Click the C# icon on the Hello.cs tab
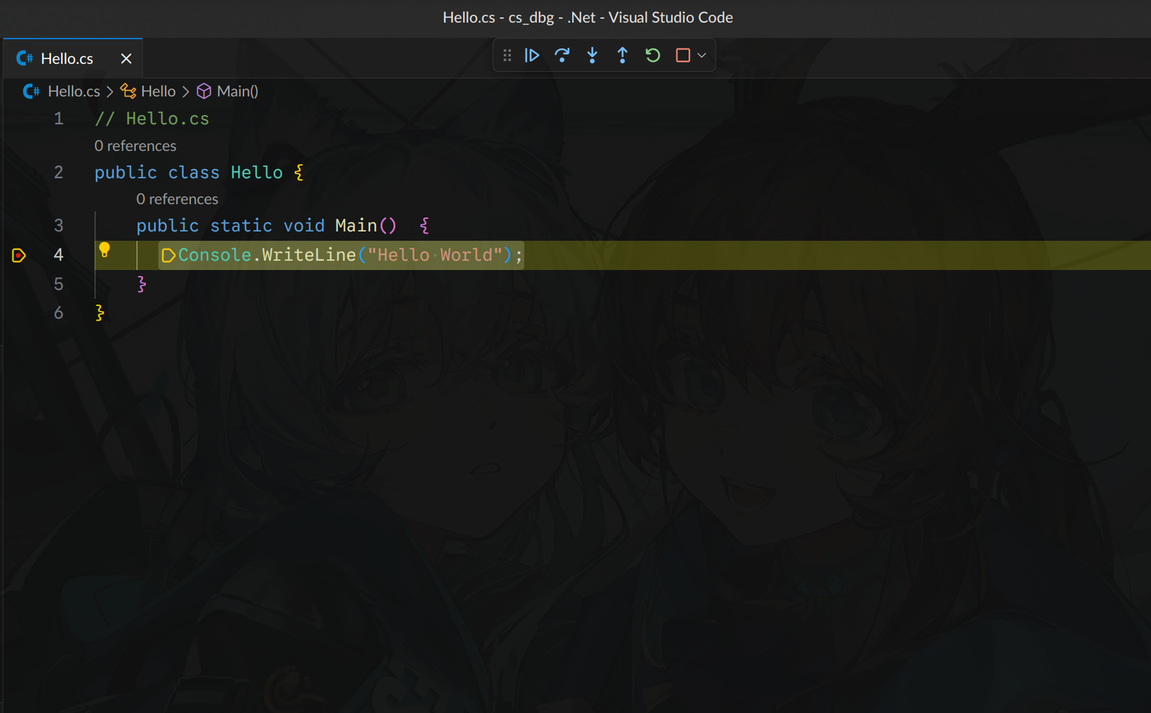This screenshot has height=713, width=1151. [24, 58]
